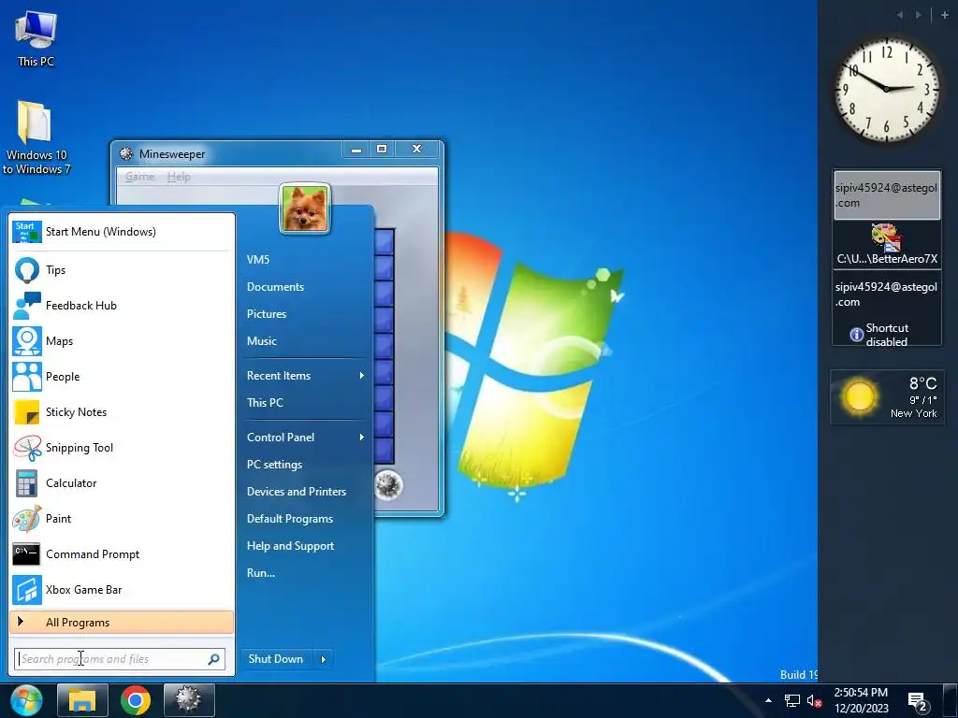Image resolution: width=958 pixels, height=718 pixels.
Task: Click New York weather location text
Action: [913, 413]
